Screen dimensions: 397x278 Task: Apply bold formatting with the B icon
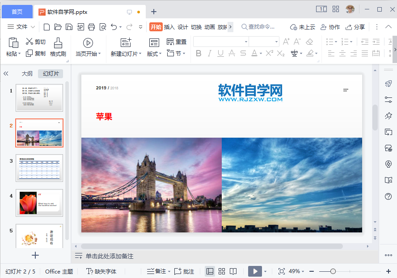tap(198, 53)
